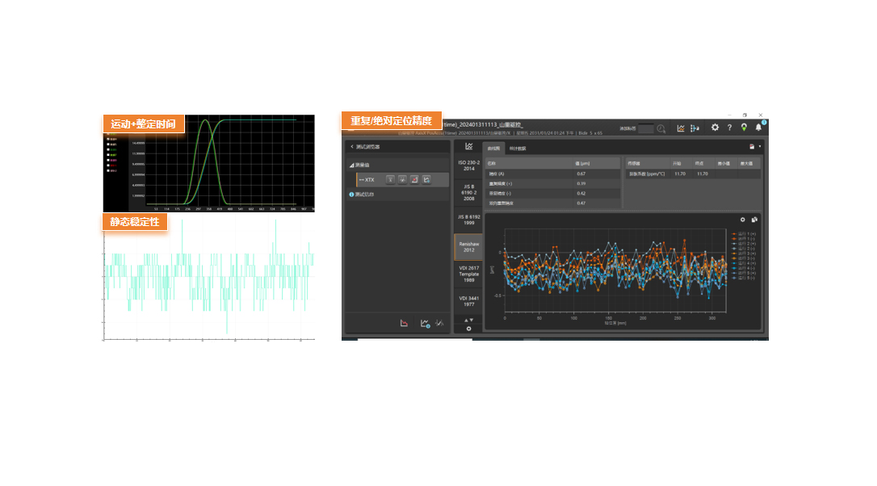The image size is (877, 486).
Task: Click the waveform icon at left panel bottom
Action: pos(439,323)
